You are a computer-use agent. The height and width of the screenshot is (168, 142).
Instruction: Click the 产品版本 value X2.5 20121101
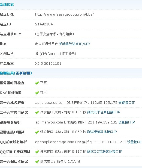(x=48, y=64)
